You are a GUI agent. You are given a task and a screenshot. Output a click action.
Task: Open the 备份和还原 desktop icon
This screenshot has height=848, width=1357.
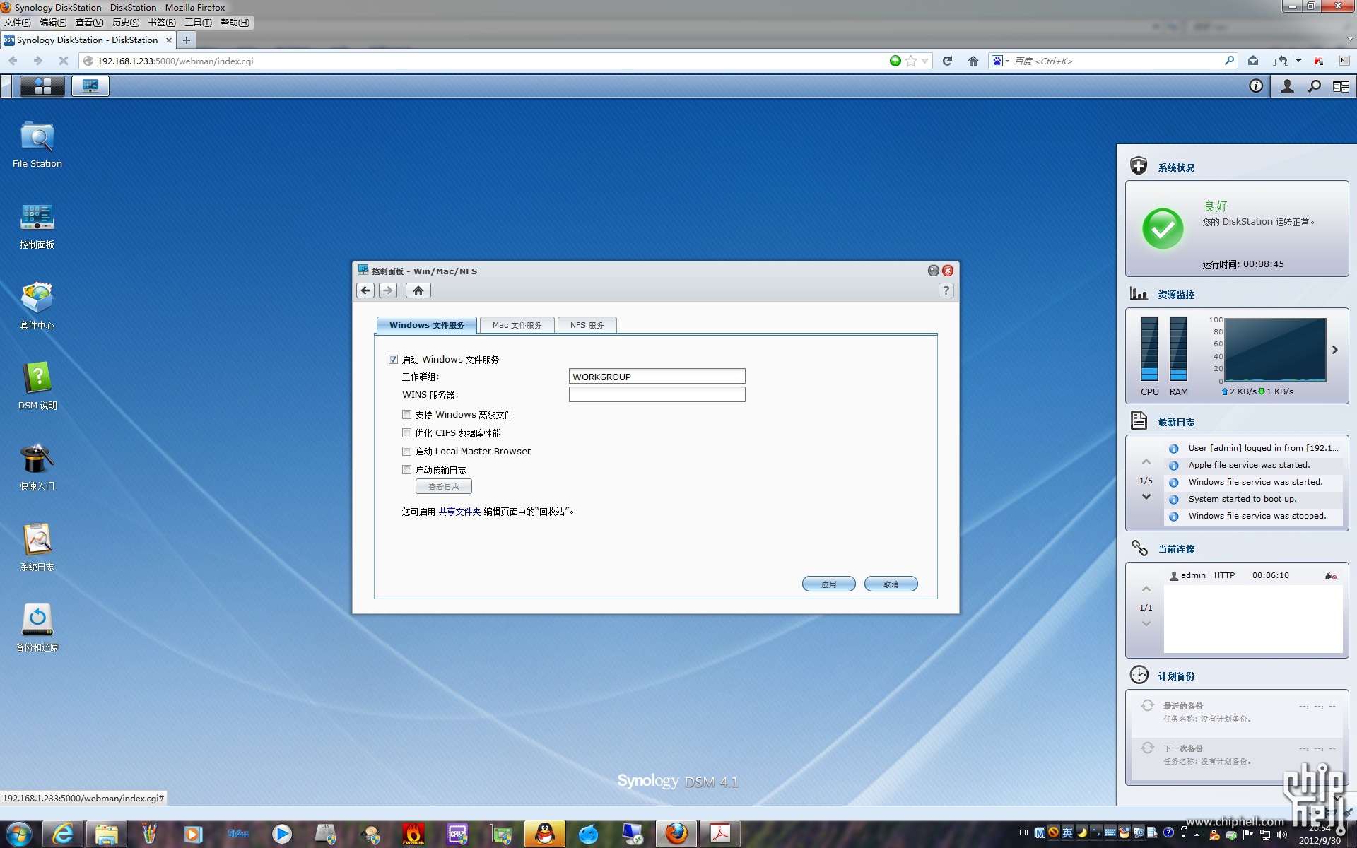pyautogui.click(x=37, y=628)
